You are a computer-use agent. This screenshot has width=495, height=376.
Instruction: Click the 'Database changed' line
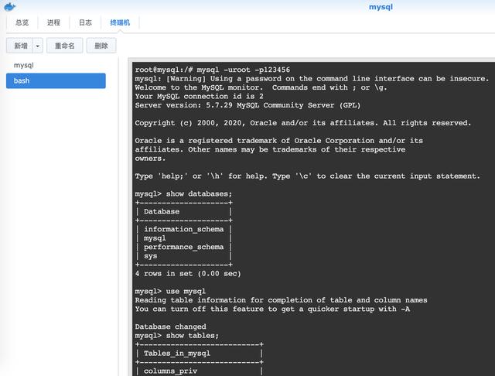tap(170, 326)
